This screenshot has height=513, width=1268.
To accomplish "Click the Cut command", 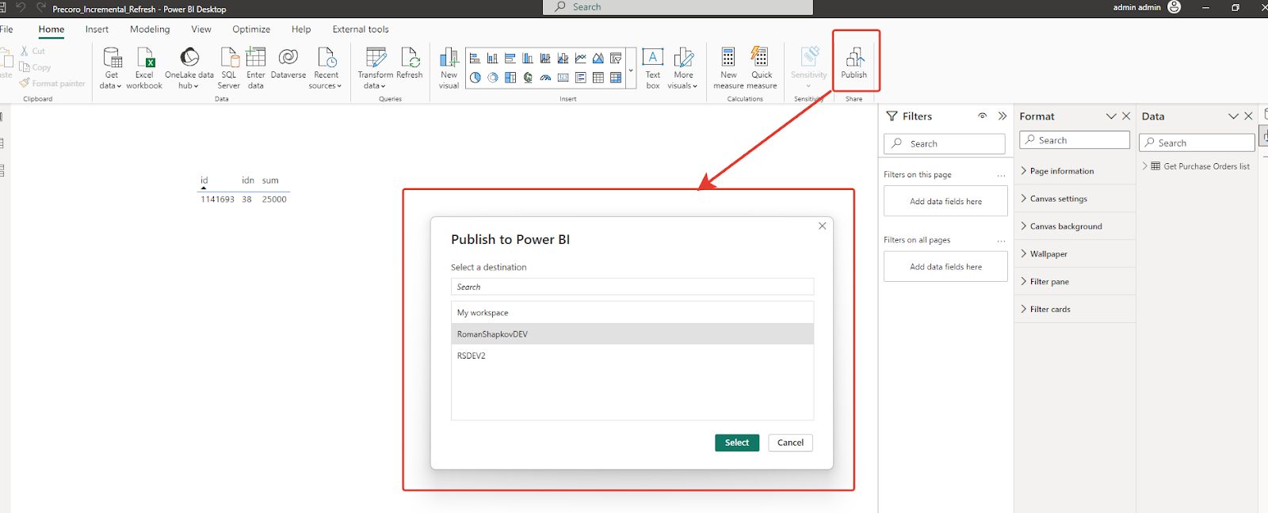I will point(32,51).
